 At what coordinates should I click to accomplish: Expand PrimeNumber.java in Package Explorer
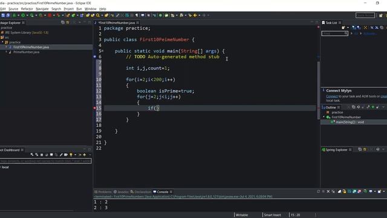(6, 52)
